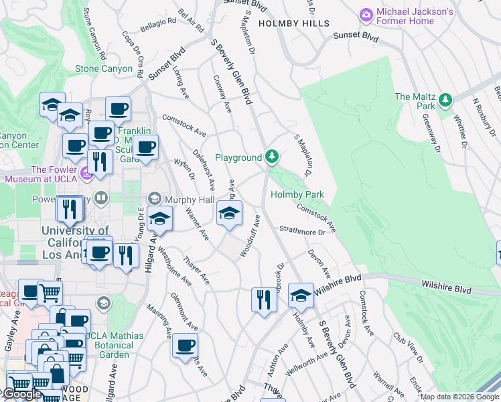Viewport: 501px width, 402px height.
Task: Click the Michael Jackson's Former Home camera pin
Action: tap(366, 15)
